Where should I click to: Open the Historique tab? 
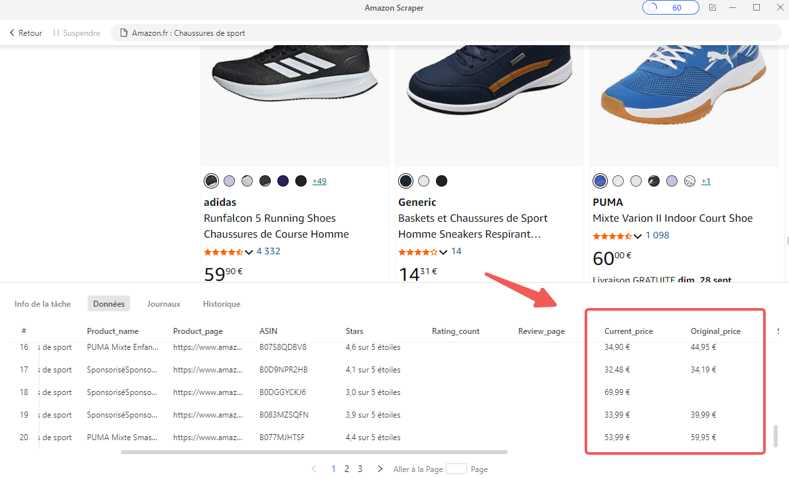[x=222, y=304]
